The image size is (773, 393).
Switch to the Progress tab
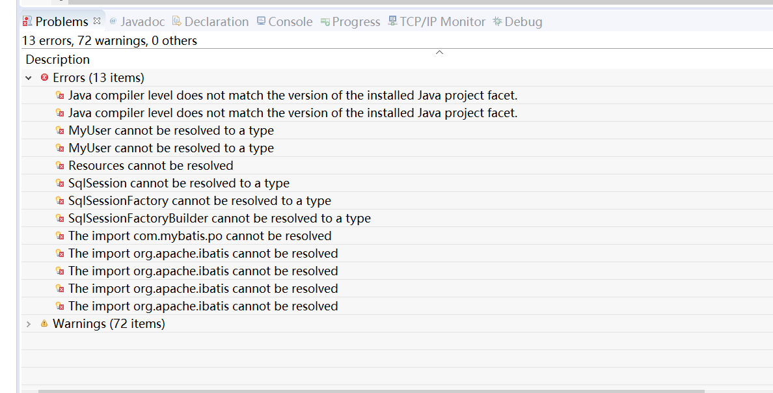coord(356,21)
